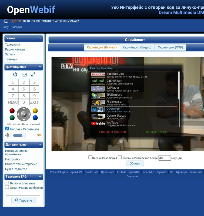Click the yellow remote color button
Screen dimensions: 204x216
click(35, 111)
